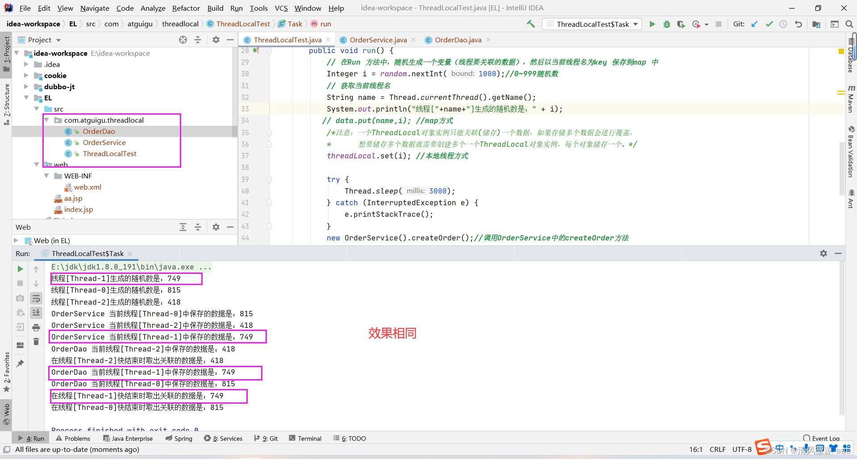The height and width of the screenshot is (459, 857).
Task: Show Git history clock icon
Action: [x=783, y=24]
